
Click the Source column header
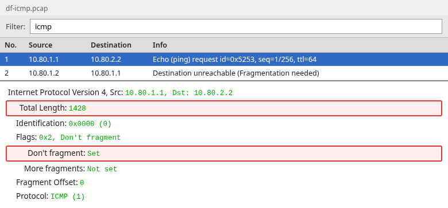[41, 45]
